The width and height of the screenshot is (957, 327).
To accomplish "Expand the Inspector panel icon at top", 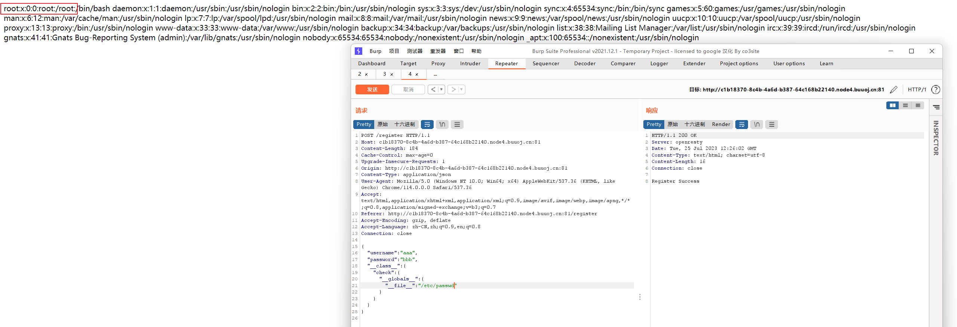I will click(x=936, y=107).
